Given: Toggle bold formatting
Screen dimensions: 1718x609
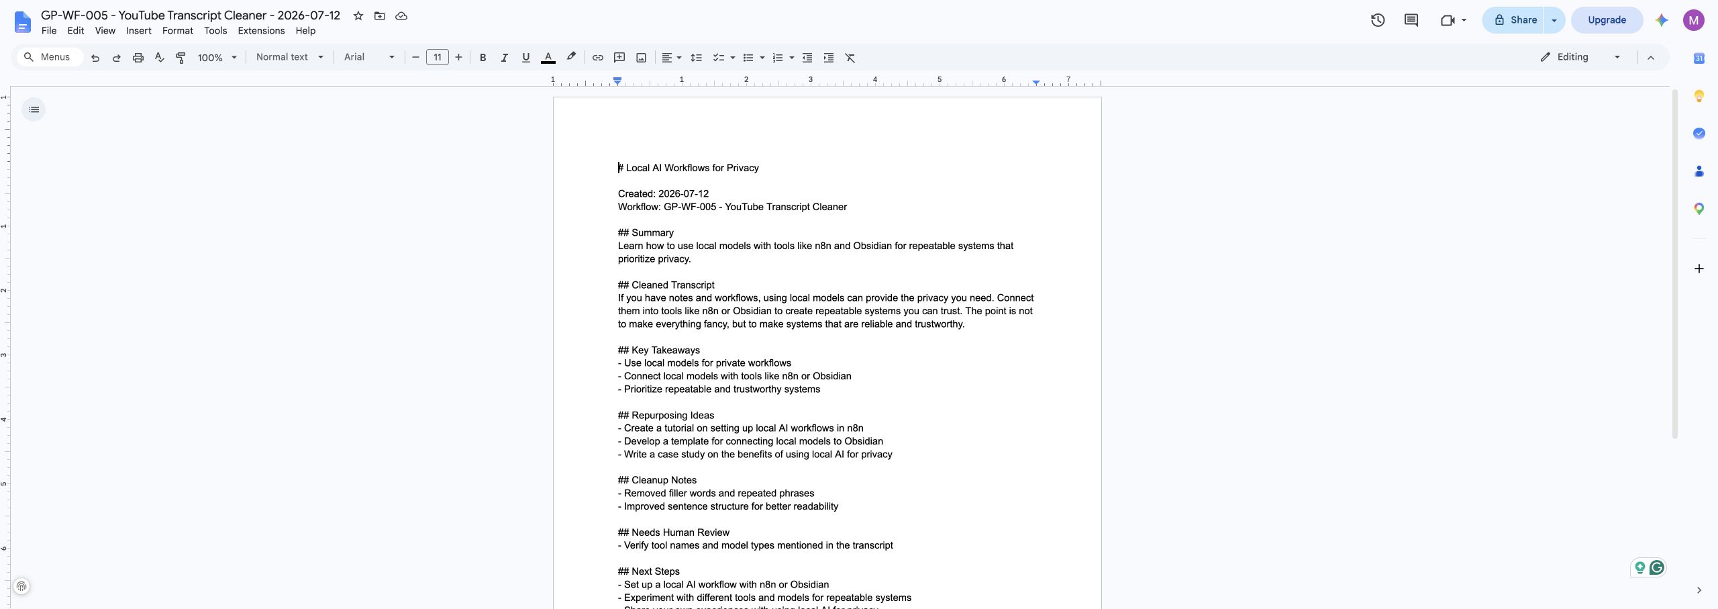Looking at the screenshot, I should point(483,58).
